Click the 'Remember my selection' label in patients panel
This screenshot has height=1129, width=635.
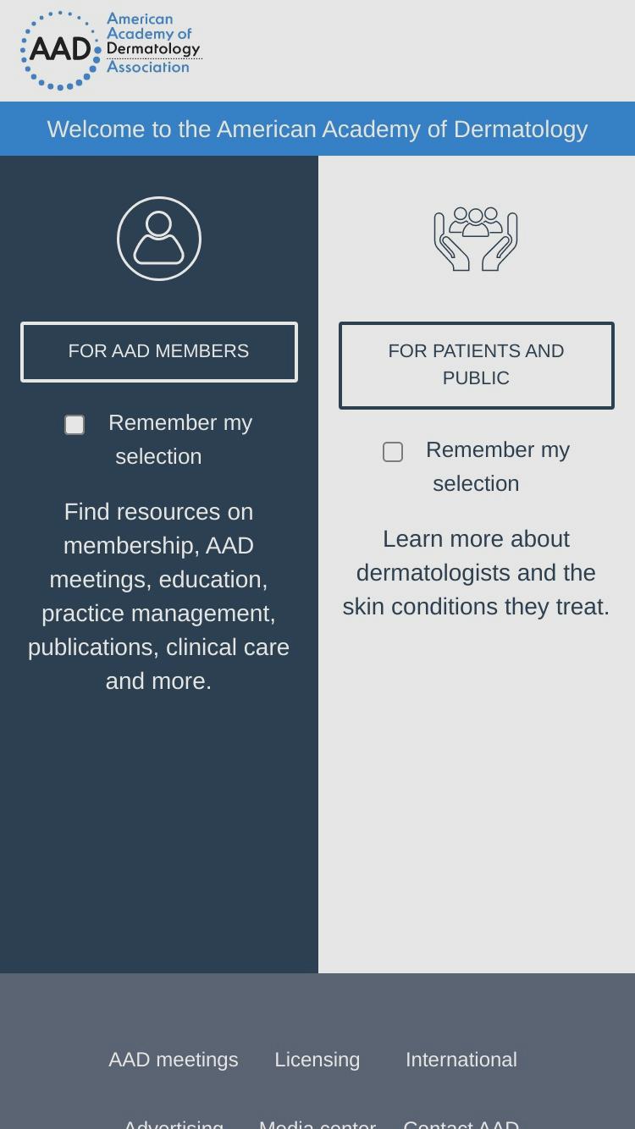tap(498, 466)
